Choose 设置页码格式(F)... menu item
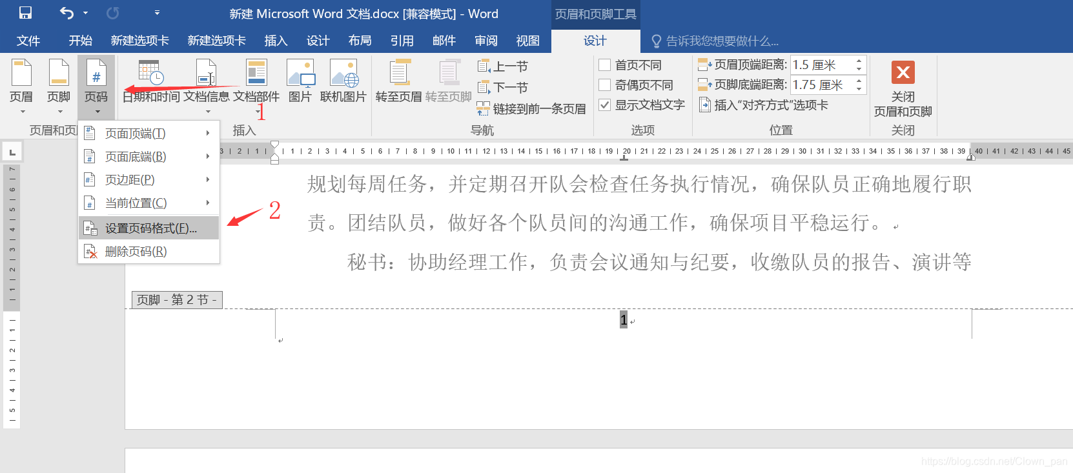 pyautogui.click(x=148, y=228)
